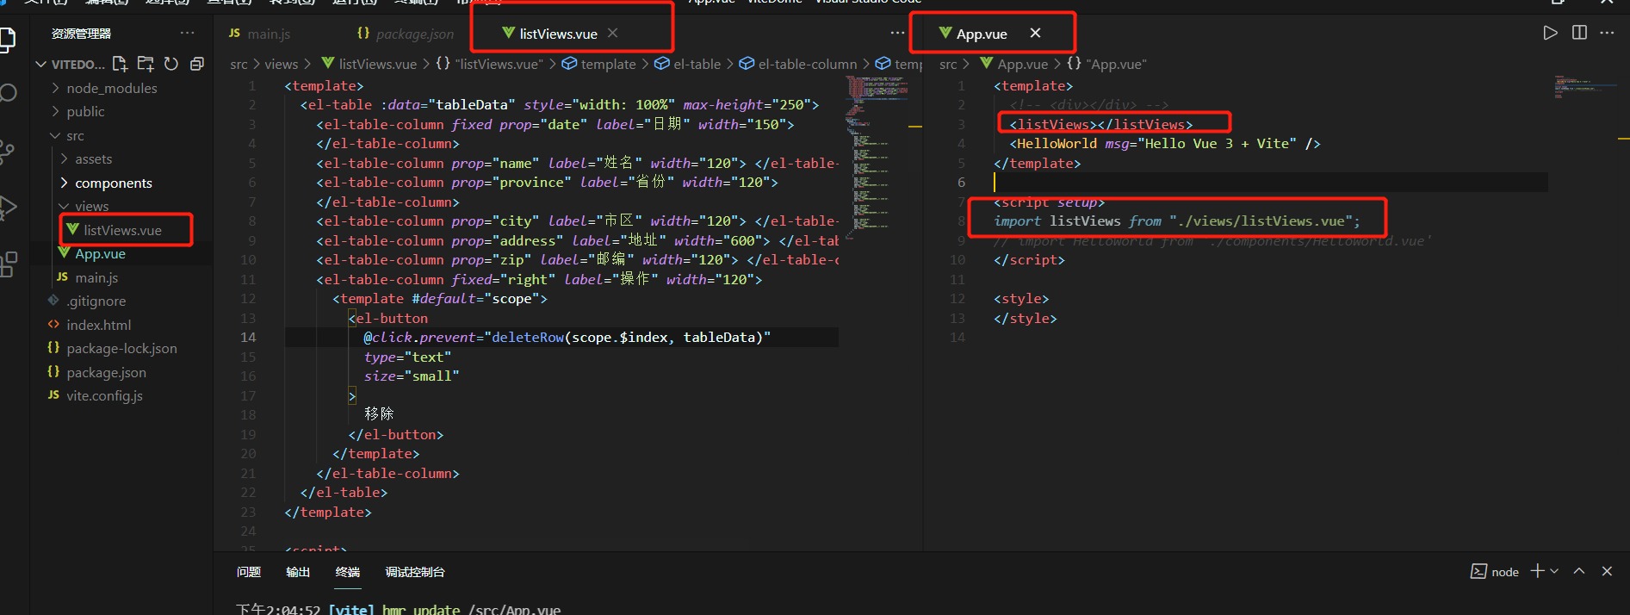
Task: Open the Extensions view icon
Action: pos(8,264)
